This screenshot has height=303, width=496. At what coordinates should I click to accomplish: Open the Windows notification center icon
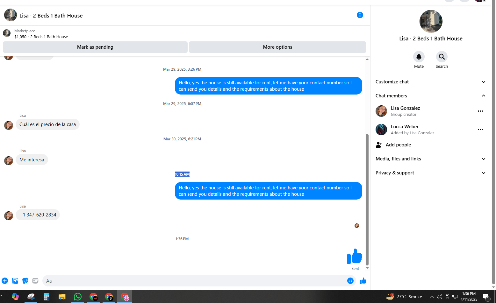486,297
